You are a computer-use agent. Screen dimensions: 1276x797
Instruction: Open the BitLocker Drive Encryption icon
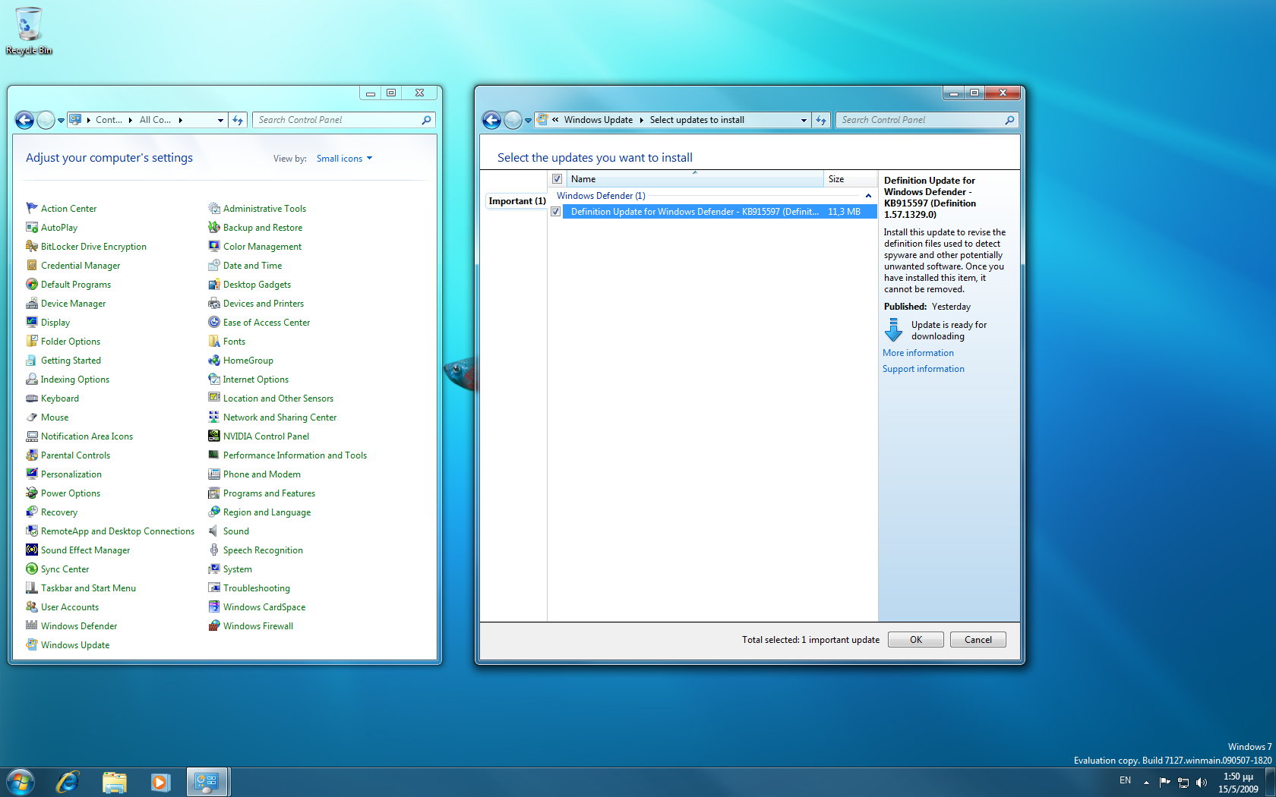click(32, 247)
